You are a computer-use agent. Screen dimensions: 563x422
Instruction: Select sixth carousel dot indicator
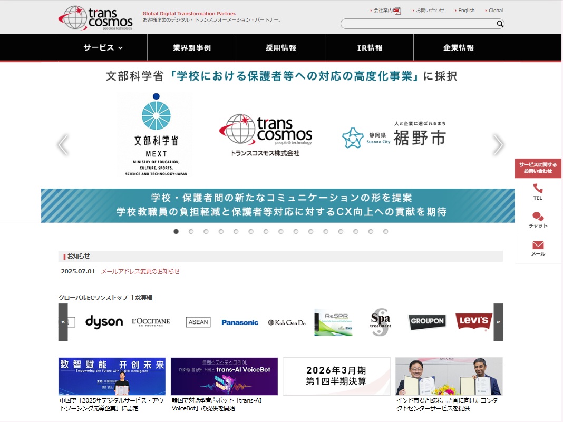(251, 231)
